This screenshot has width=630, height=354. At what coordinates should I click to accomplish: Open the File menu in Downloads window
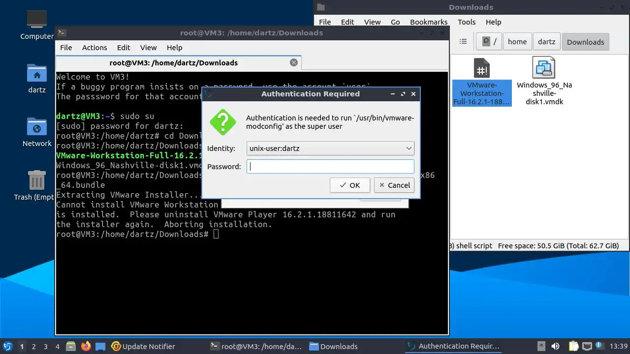(x=325, y=22)
